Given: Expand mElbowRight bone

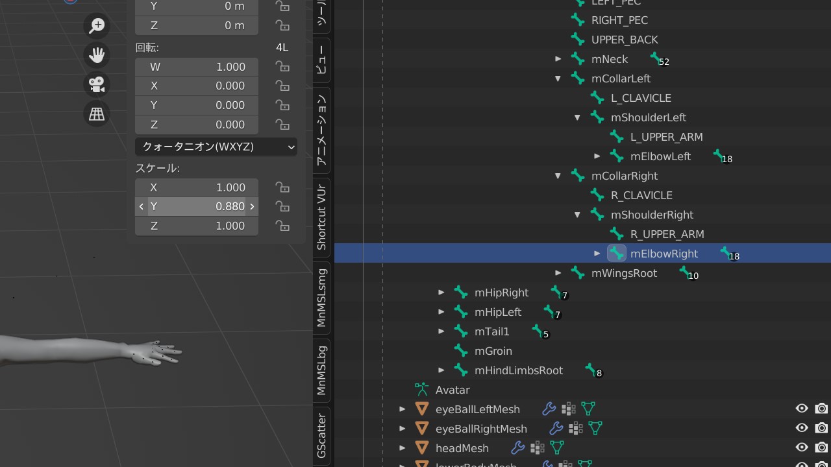Looking at the screenshot, I should (597, 254).
